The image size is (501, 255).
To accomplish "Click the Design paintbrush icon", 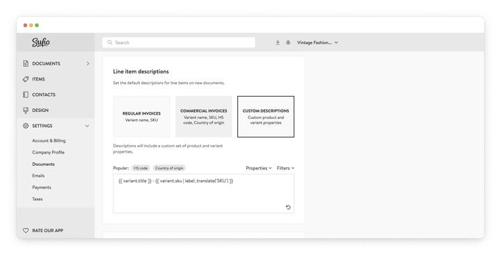I will coord(26,110).
